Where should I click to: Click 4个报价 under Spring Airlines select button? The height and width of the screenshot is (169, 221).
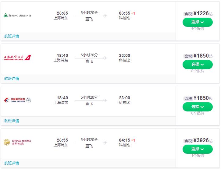(198, 29)
